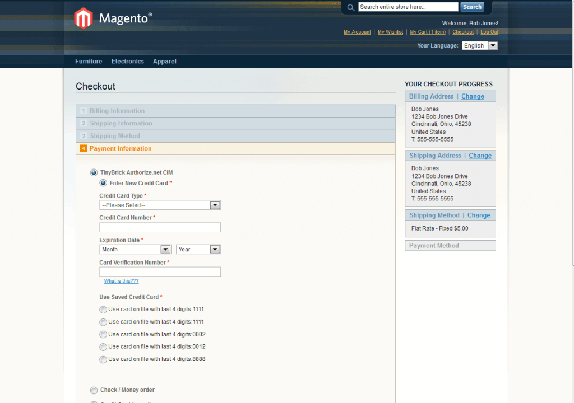Image resolution: width=574 pixels, height=403 pixels.
Task: Open the expiration Year dropdown
Action: pos(198,250)
